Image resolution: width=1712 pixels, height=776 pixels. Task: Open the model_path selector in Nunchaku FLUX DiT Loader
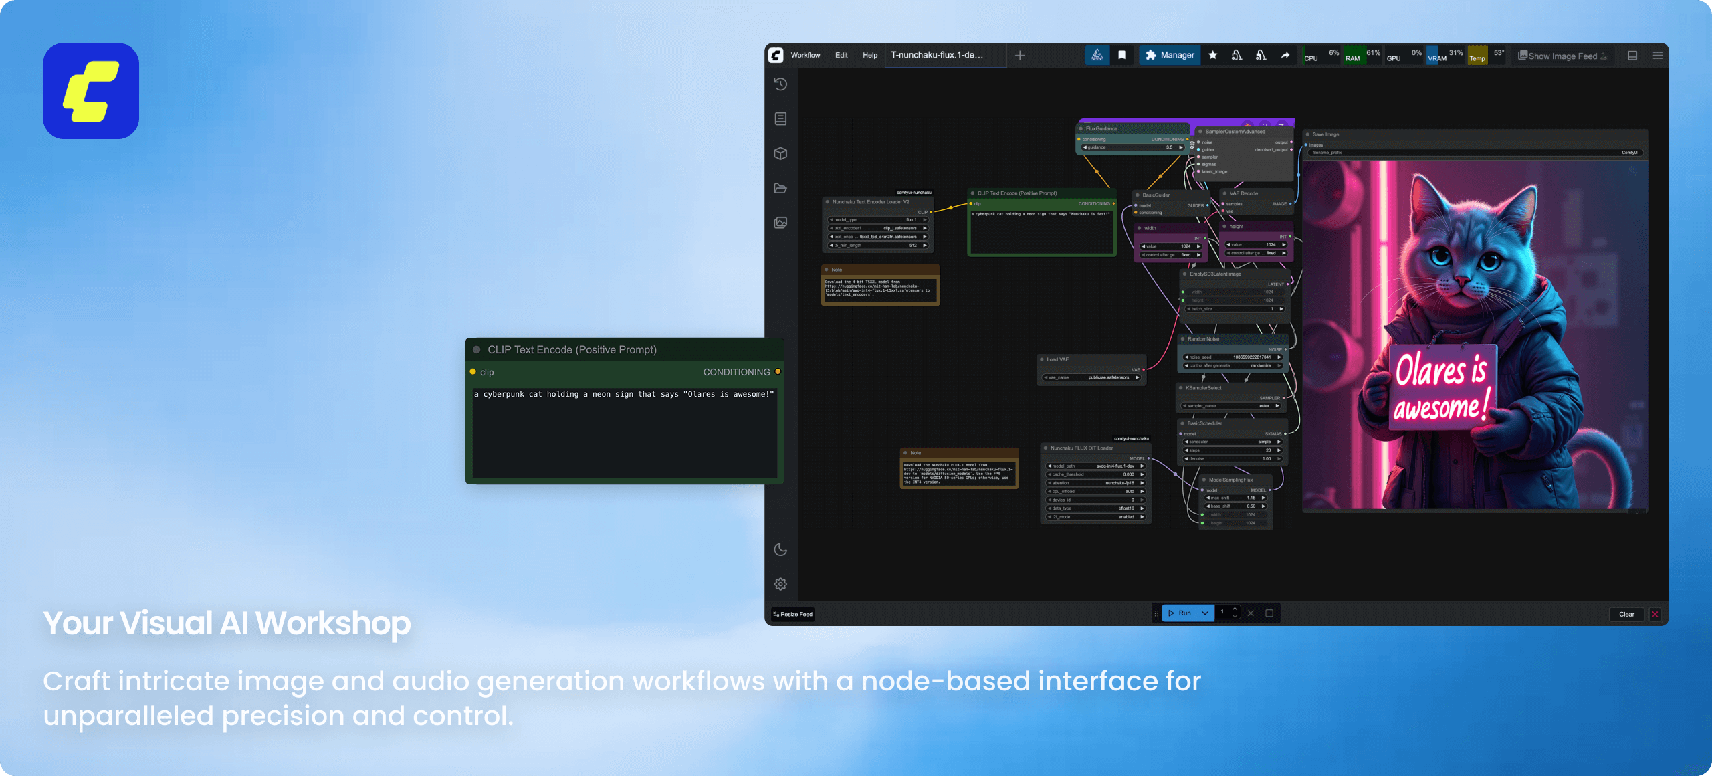(x=1095, y=466)
